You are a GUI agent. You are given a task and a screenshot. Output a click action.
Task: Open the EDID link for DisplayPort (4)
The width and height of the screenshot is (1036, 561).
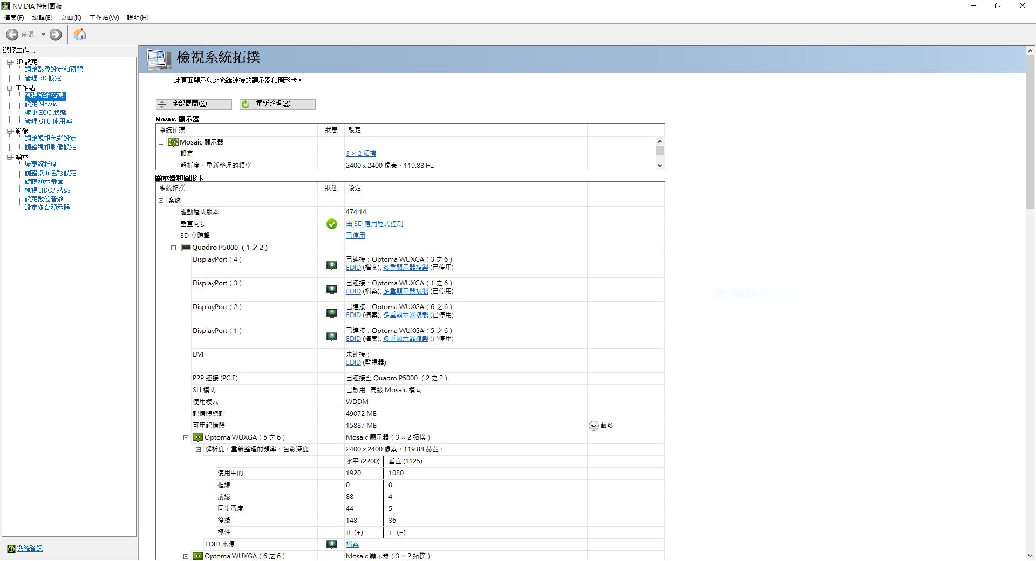[x=353, y=268]
